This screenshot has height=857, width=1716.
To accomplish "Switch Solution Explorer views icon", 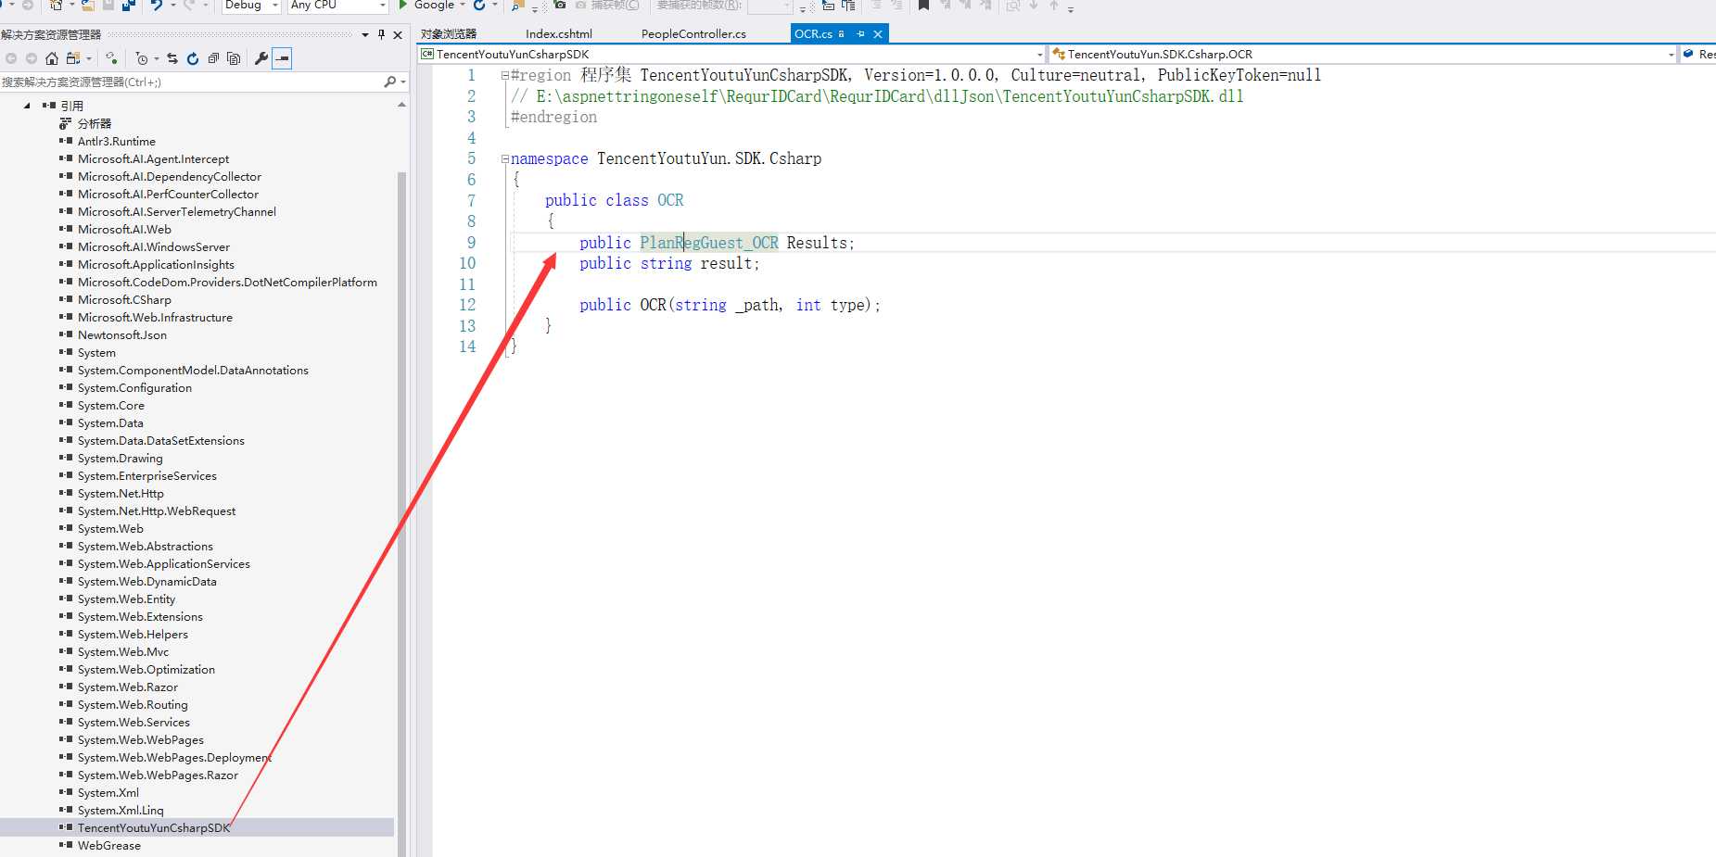I will [x=73, y=58].
